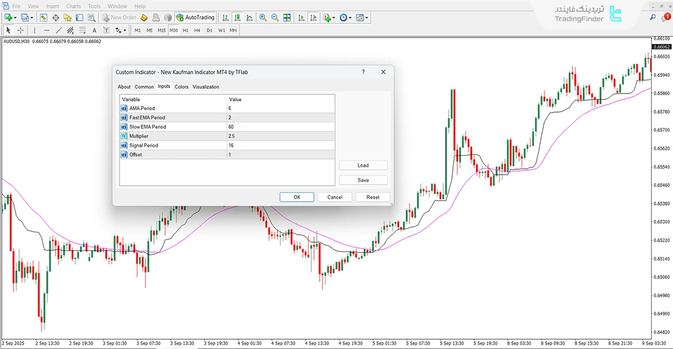Expand the indicators list dropdown
The height and width of the screenshot is (349, 673).
click(333, 17)
